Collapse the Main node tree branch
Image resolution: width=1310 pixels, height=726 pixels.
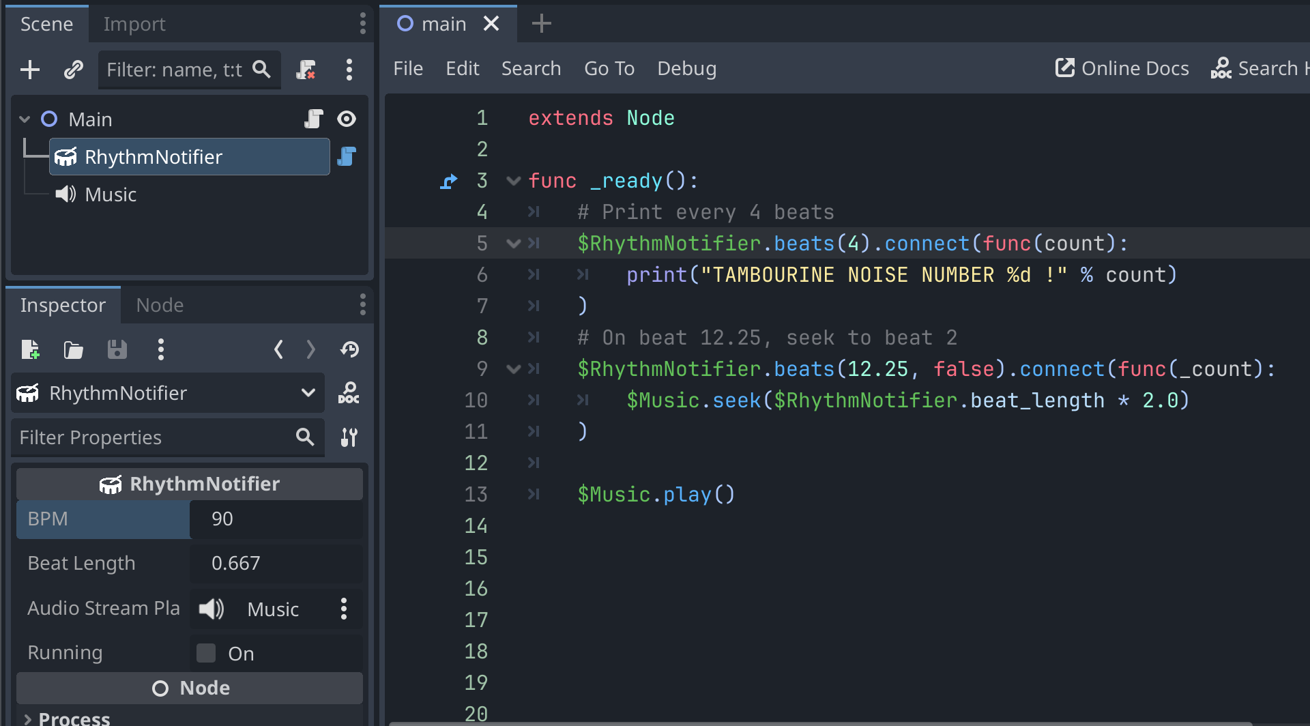point(25,119)
